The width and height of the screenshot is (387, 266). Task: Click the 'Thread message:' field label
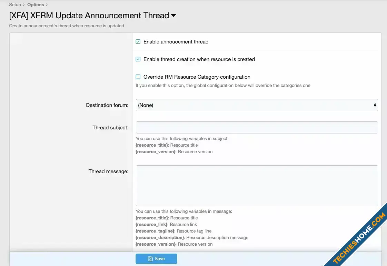coord(108,171)
